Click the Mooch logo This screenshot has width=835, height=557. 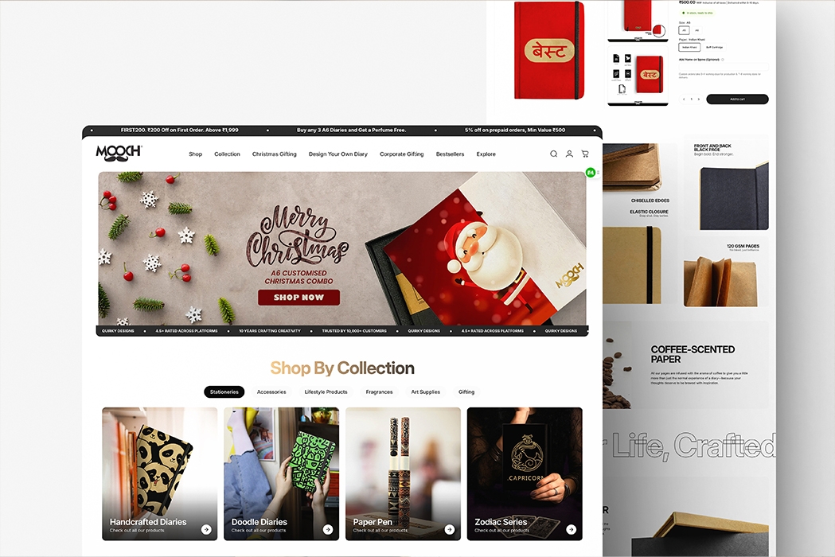click(119, 153)
